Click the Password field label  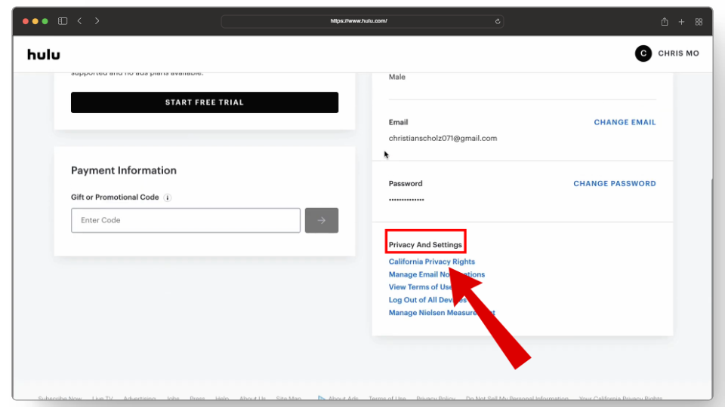tap(406, 184)
